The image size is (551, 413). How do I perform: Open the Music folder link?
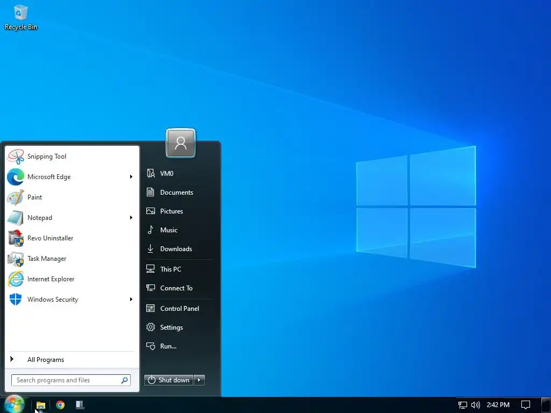point(179,230)
